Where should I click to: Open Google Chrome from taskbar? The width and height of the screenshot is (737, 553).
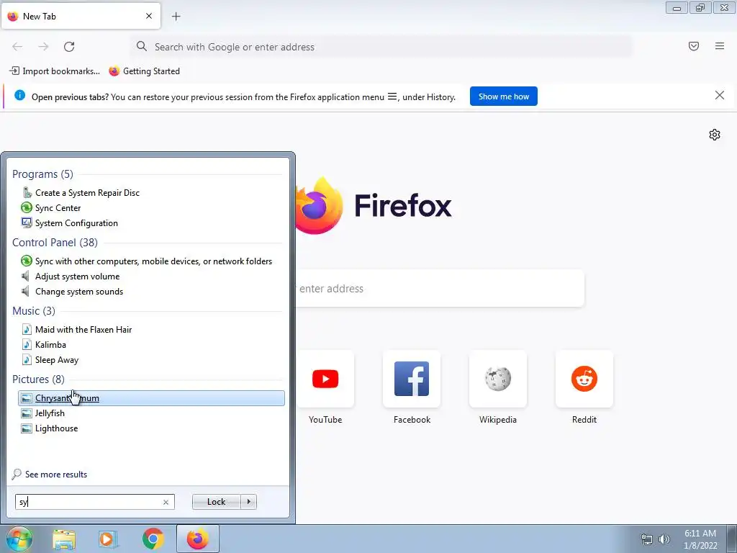153,539
